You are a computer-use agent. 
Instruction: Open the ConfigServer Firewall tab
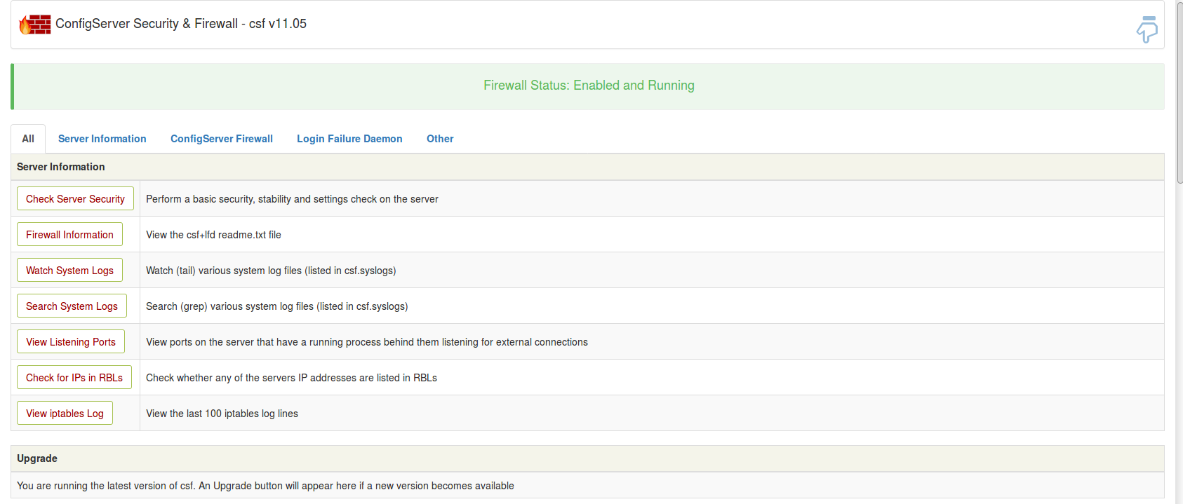click(222, 139)
